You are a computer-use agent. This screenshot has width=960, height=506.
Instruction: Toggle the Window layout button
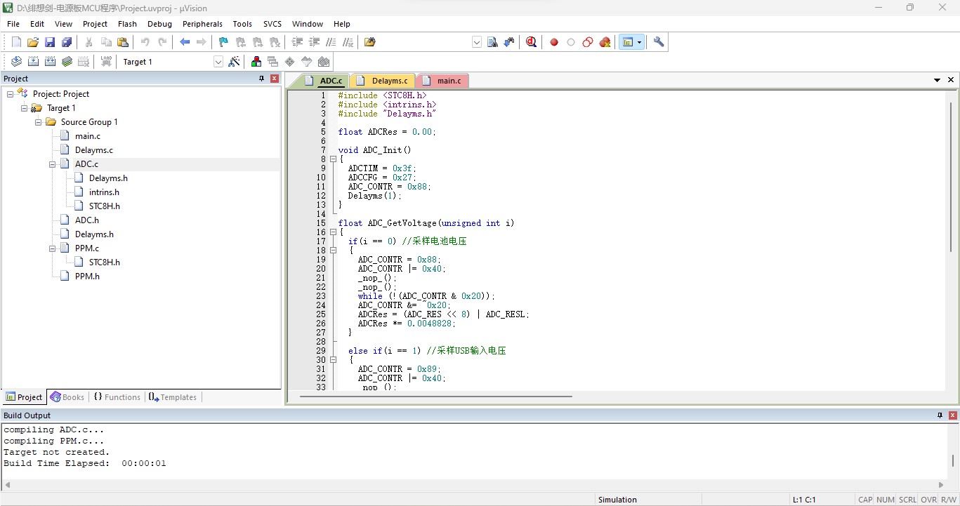click(628, 42)
